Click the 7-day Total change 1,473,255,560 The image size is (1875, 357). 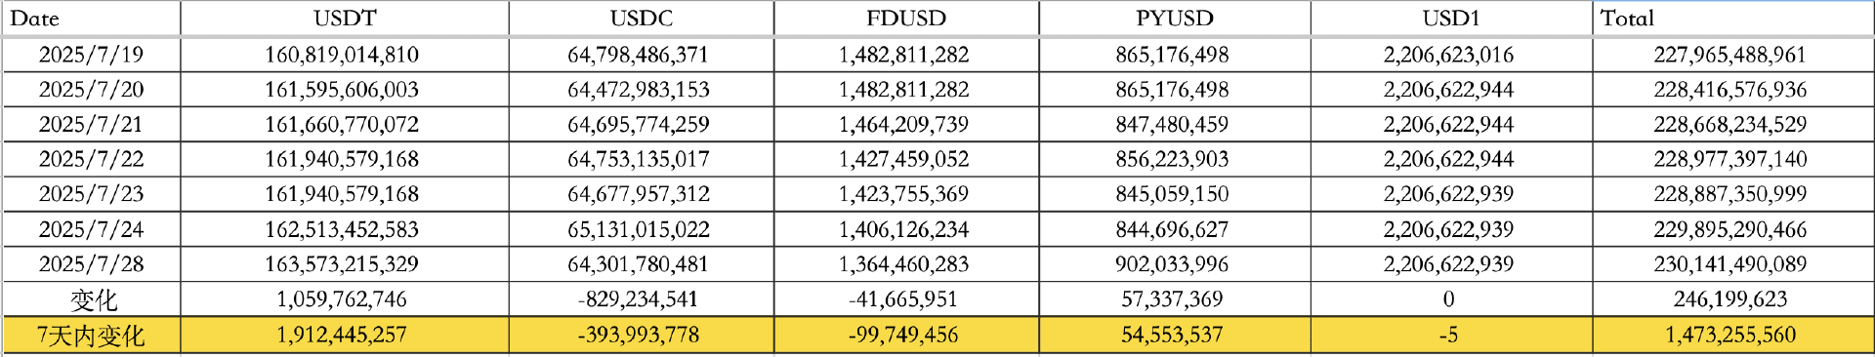coord(1733,336)
